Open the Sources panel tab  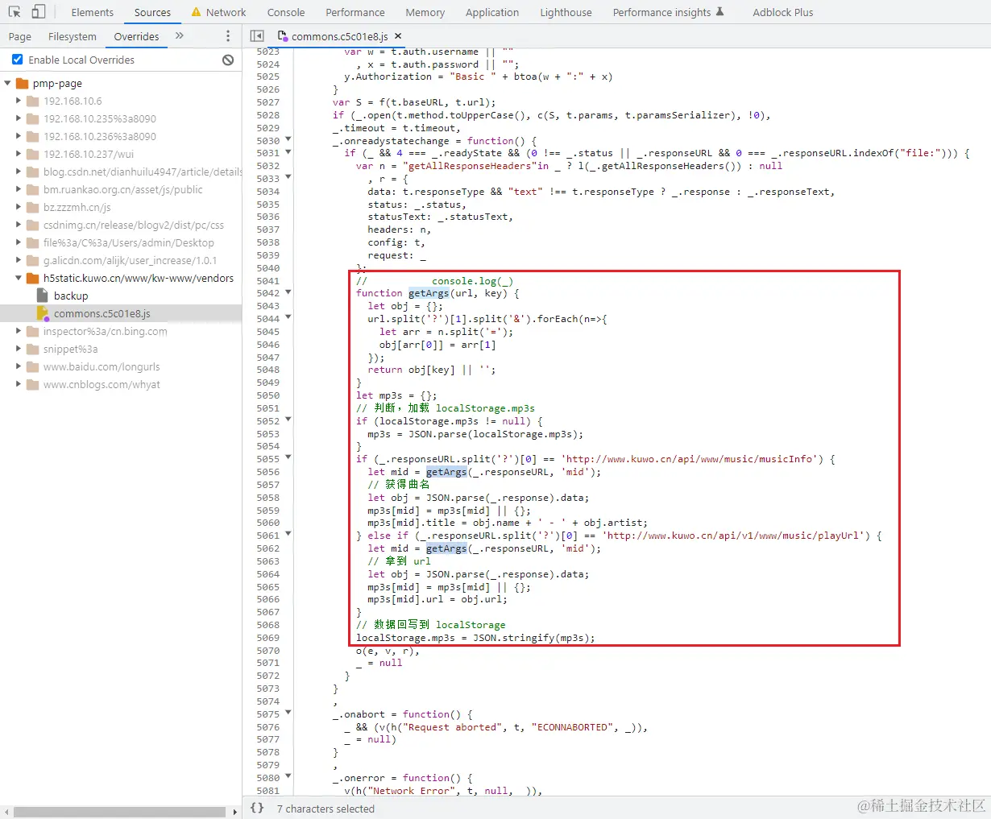point(152,12)
